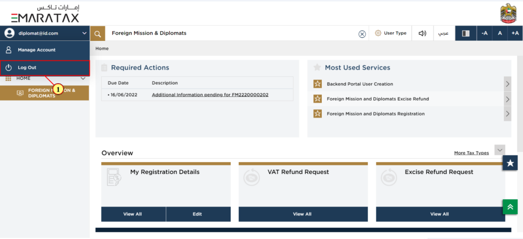Click Edit under My Registration Details
The image size is (523, 239).
[198, 214]
